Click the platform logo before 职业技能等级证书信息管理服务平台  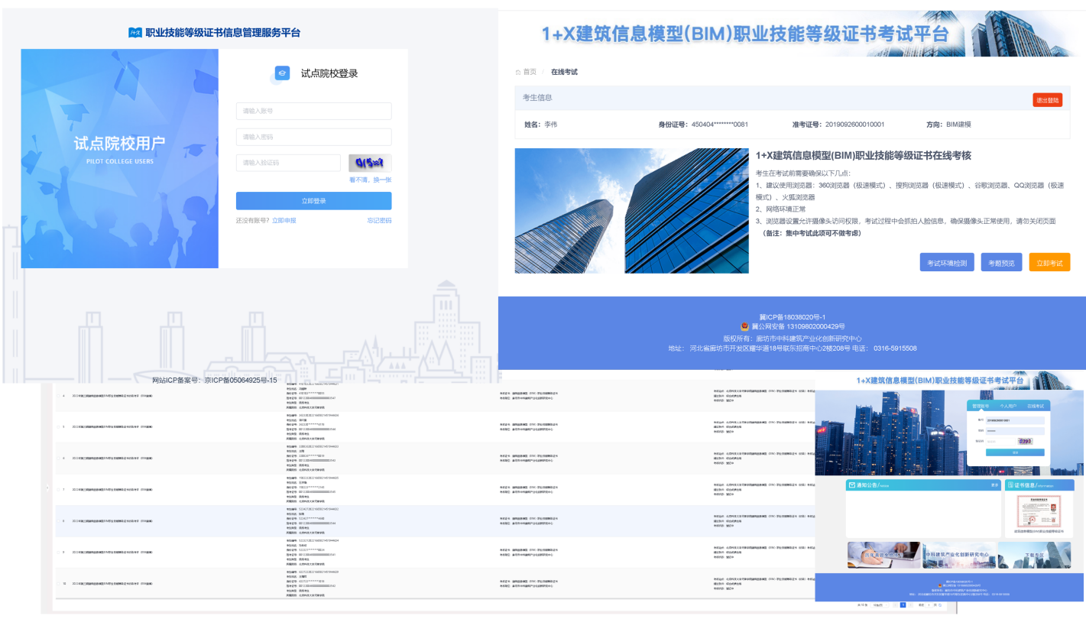135,33
